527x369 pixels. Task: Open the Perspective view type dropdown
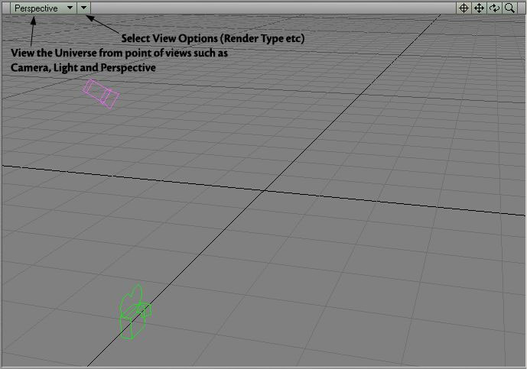point(43,8)
